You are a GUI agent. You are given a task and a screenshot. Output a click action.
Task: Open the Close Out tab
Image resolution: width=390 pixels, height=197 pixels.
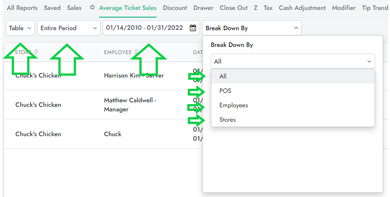click(x=234, y=8)
